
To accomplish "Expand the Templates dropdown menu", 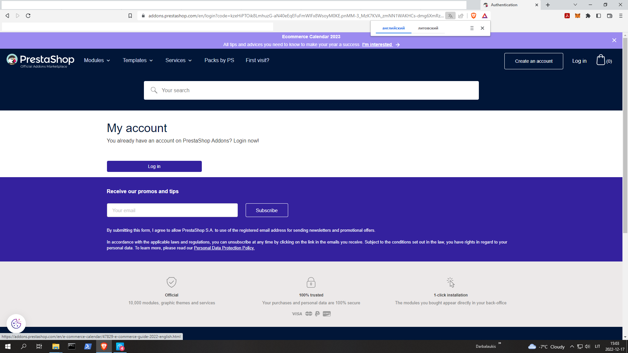I will point(138,60).
